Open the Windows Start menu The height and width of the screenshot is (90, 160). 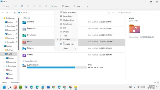(4, 87)
